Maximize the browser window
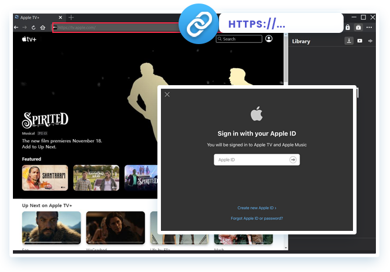Viewport: 390px width, 272px height. [x=364, y=17]
